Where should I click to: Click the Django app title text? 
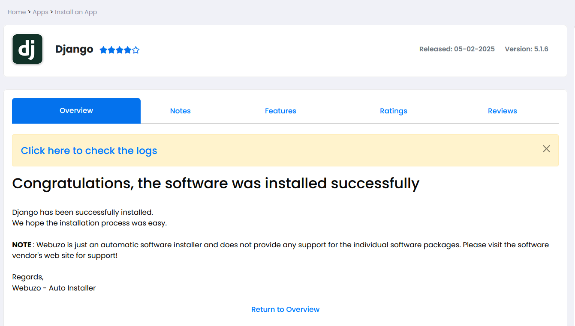[x=74, y=49]
